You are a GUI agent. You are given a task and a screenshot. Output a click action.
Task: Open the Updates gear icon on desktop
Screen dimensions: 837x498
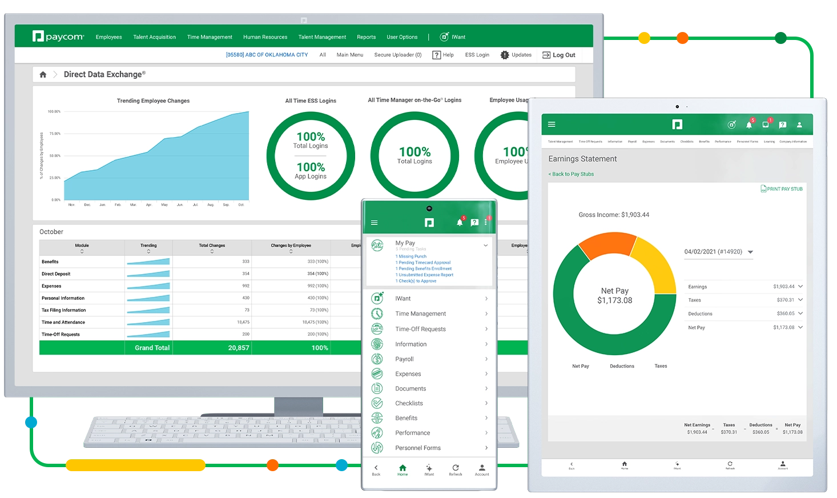coord(505,55)
